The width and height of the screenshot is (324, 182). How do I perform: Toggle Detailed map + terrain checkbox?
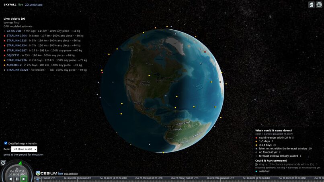point(6,143)
